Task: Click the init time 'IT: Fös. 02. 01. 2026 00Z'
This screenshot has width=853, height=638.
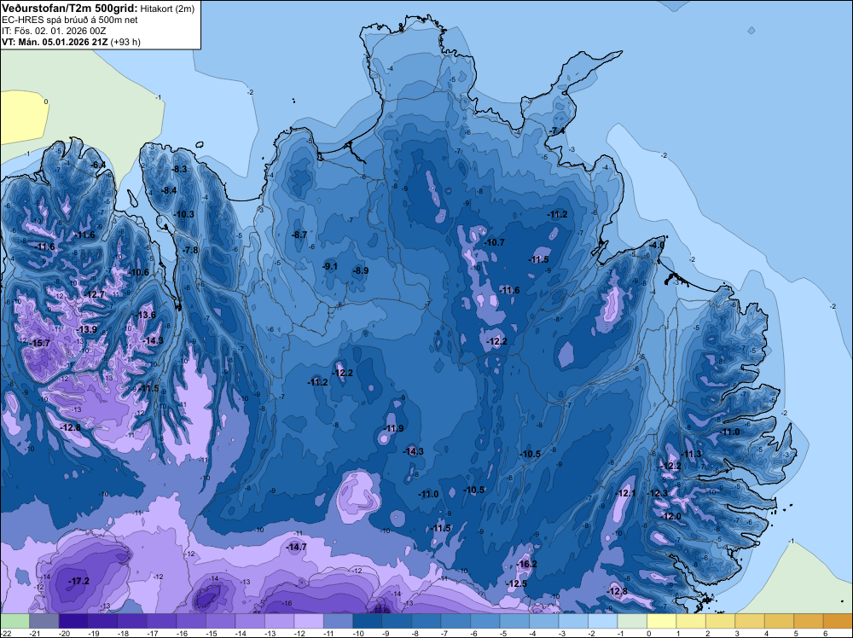Action: point(54,31)
